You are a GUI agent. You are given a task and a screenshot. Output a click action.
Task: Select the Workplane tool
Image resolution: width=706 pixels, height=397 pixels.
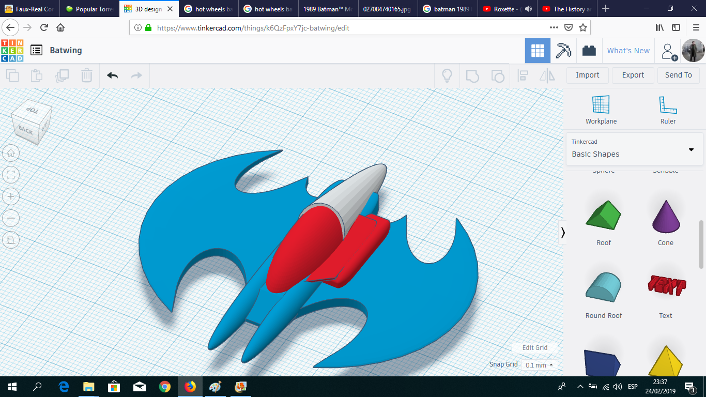[601, 110]
